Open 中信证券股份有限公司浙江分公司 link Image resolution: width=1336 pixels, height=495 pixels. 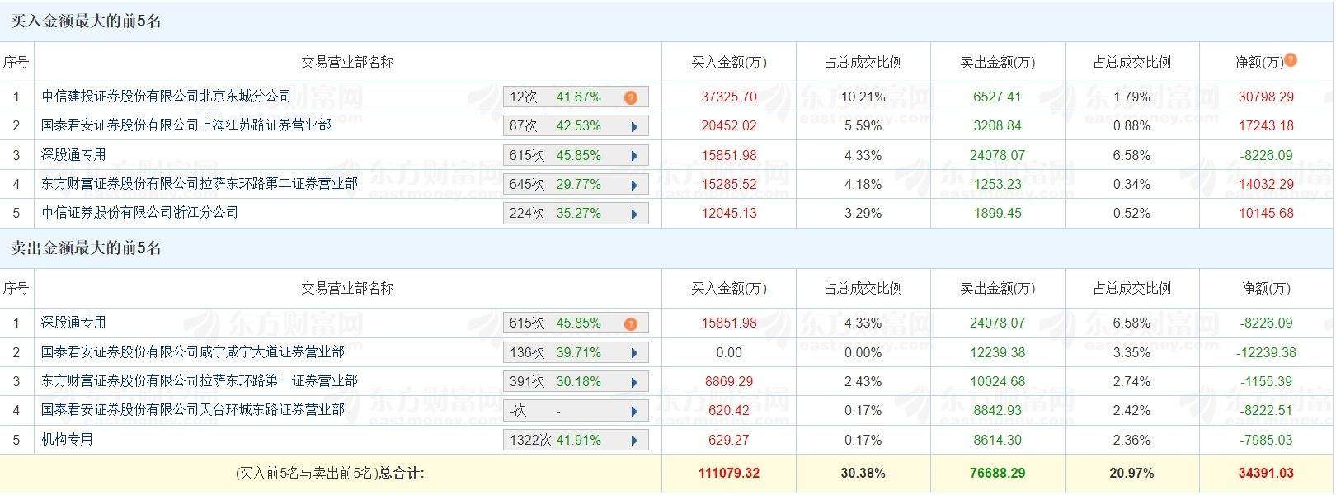pyautogui.click(x=139, y=212)
